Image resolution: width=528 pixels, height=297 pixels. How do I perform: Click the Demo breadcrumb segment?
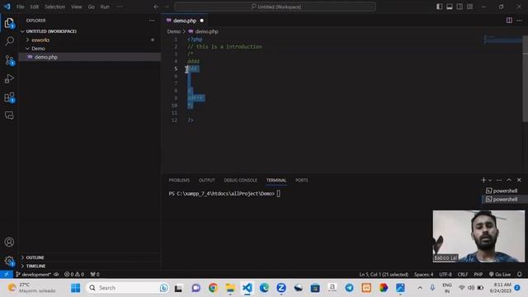(174, 31)
